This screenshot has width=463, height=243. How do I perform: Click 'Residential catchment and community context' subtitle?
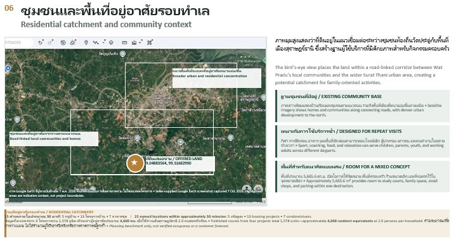pos(106,25)
